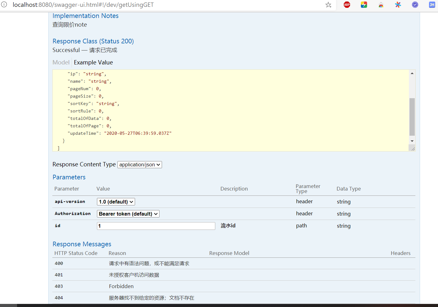Open the JH browser profile avatar
The height and width of the screenshot is (307, 438).
[x=431, y=5]
